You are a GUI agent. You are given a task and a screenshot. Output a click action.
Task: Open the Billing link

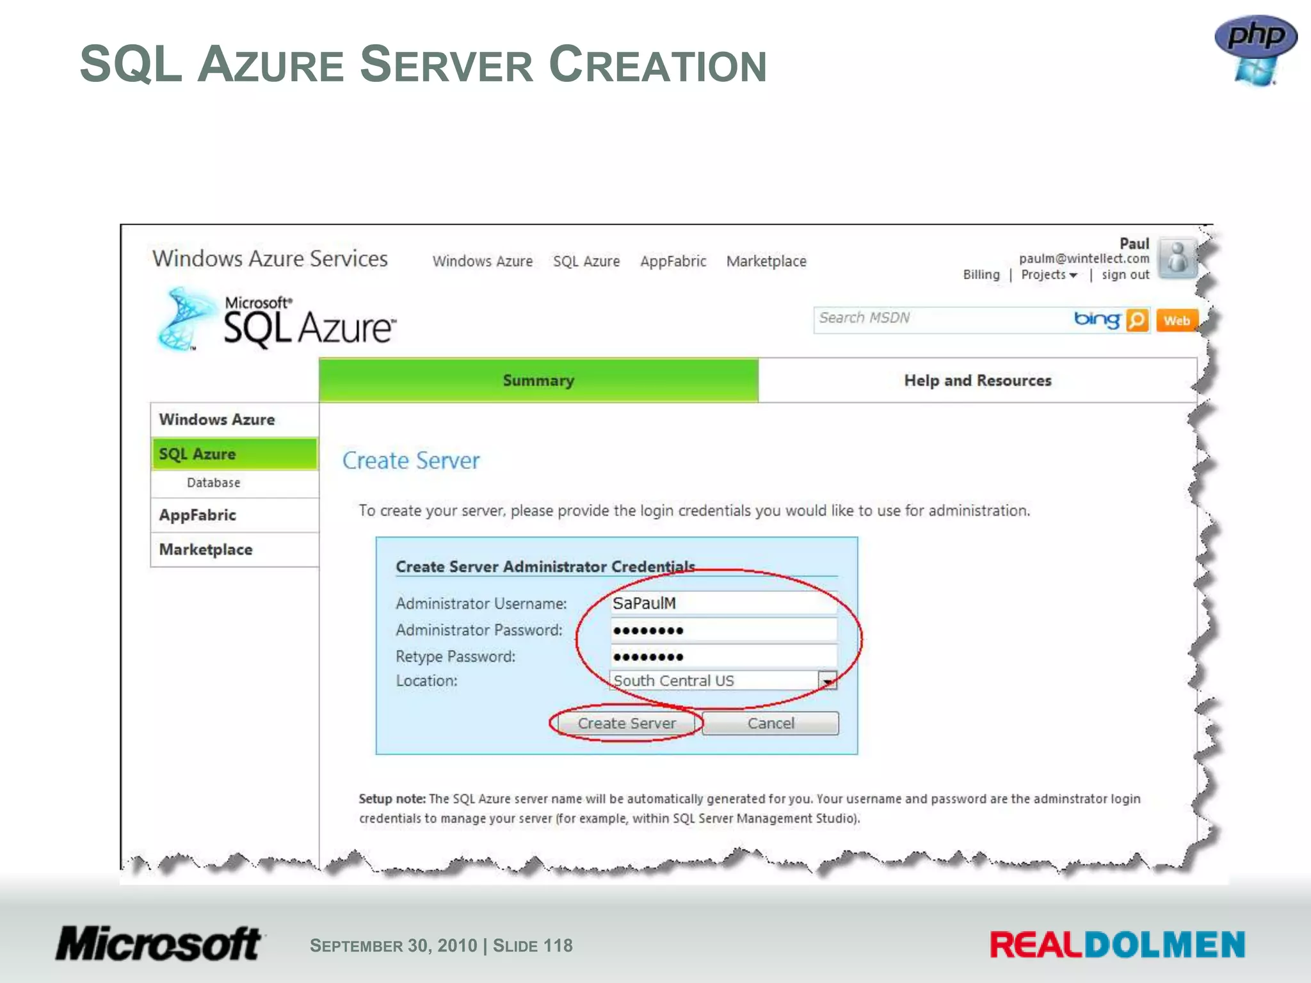(981, 275)
